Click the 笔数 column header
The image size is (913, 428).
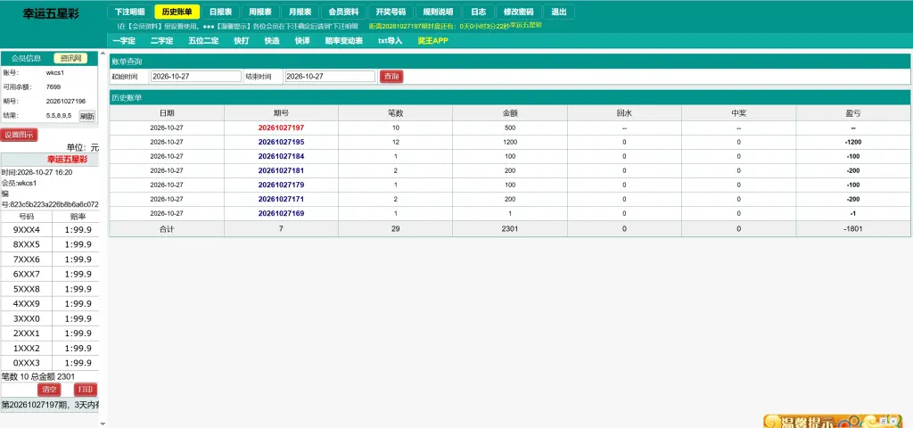(x=395, y=113)
